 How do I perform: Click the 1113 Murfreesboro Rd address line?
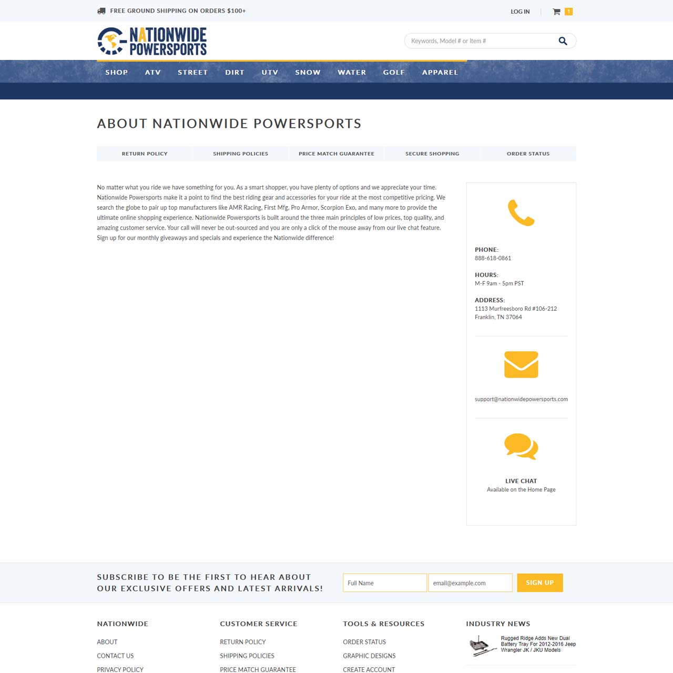click(x=516, y=309)
